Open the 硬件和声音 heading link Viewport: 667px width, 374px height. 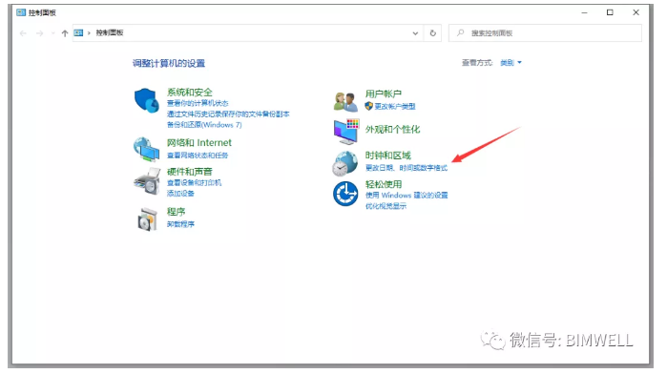coord(189,172)
